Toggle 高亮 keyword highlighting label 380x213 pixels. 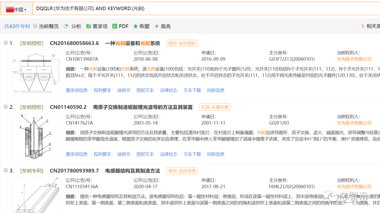pyautogui.click(x=165, y=26)
